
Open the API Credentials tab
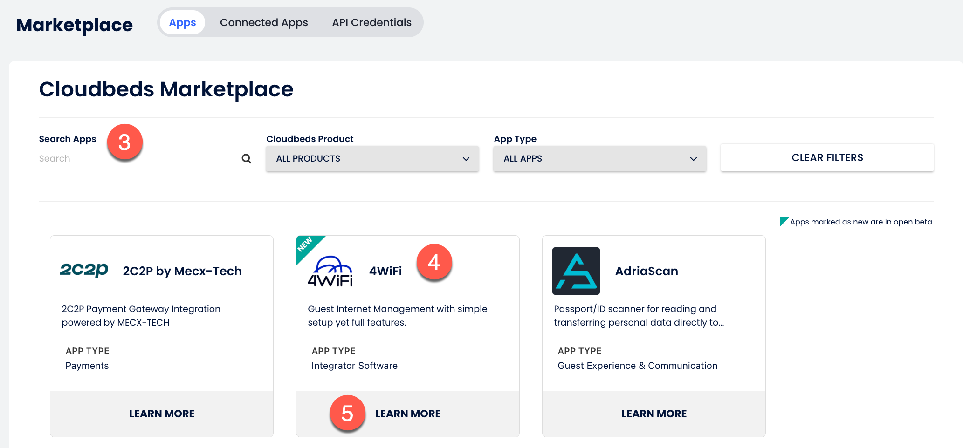tap(371, 22)
